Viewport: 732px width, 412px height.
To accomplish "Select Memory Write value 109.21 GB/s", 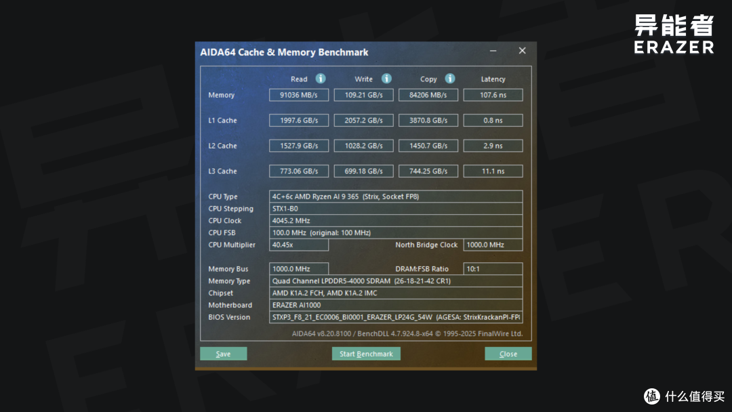I will [x=364, y=95].
